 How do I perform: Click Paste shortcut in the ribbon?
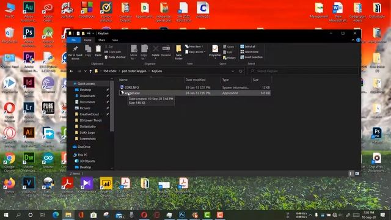(115, 57)
